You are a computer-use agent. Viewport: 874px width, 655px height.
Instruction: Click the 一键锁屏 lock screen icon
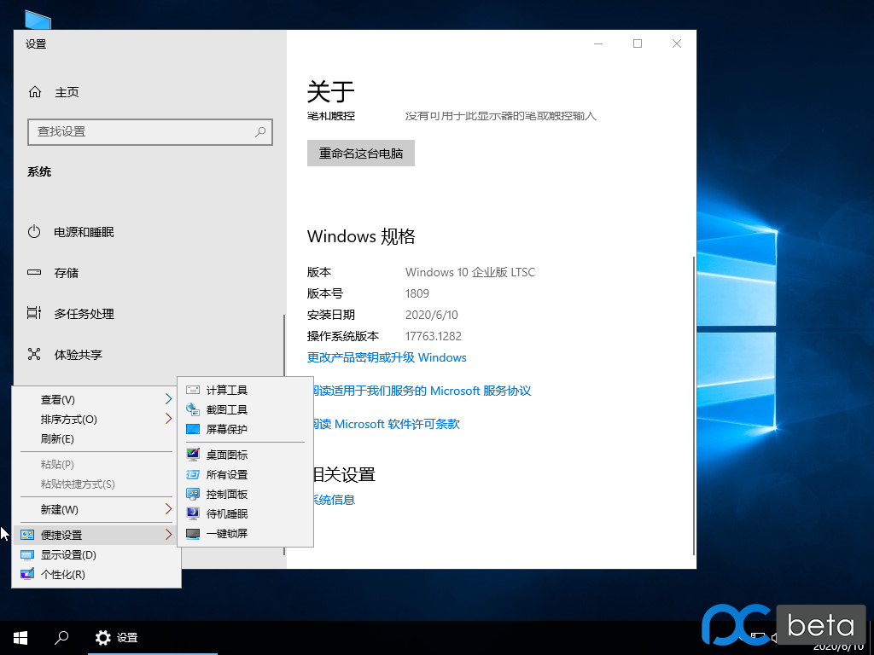coord(193,534)
